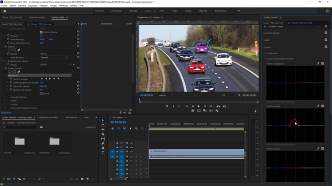Viewport: 332px width, 186px height.
Task: Select the Type tool
Action: coord(103,153)
